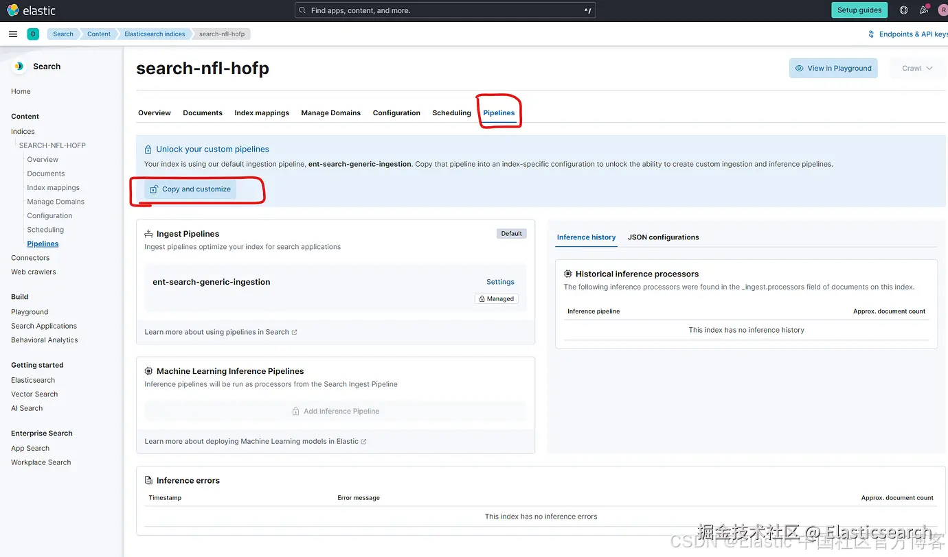Open Playground in the sidebar
The height and width of the screenshot is (557, 948).
pyautogui.click(x=30, y=312)
